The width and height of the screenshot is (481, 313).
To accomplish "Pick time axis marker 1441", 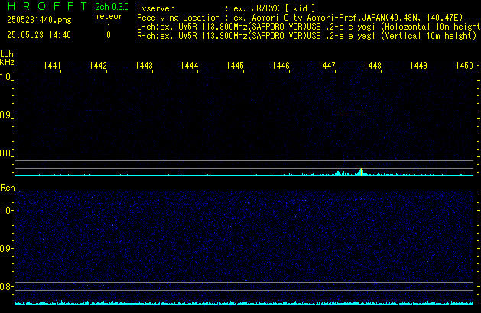I will (52, 66).
